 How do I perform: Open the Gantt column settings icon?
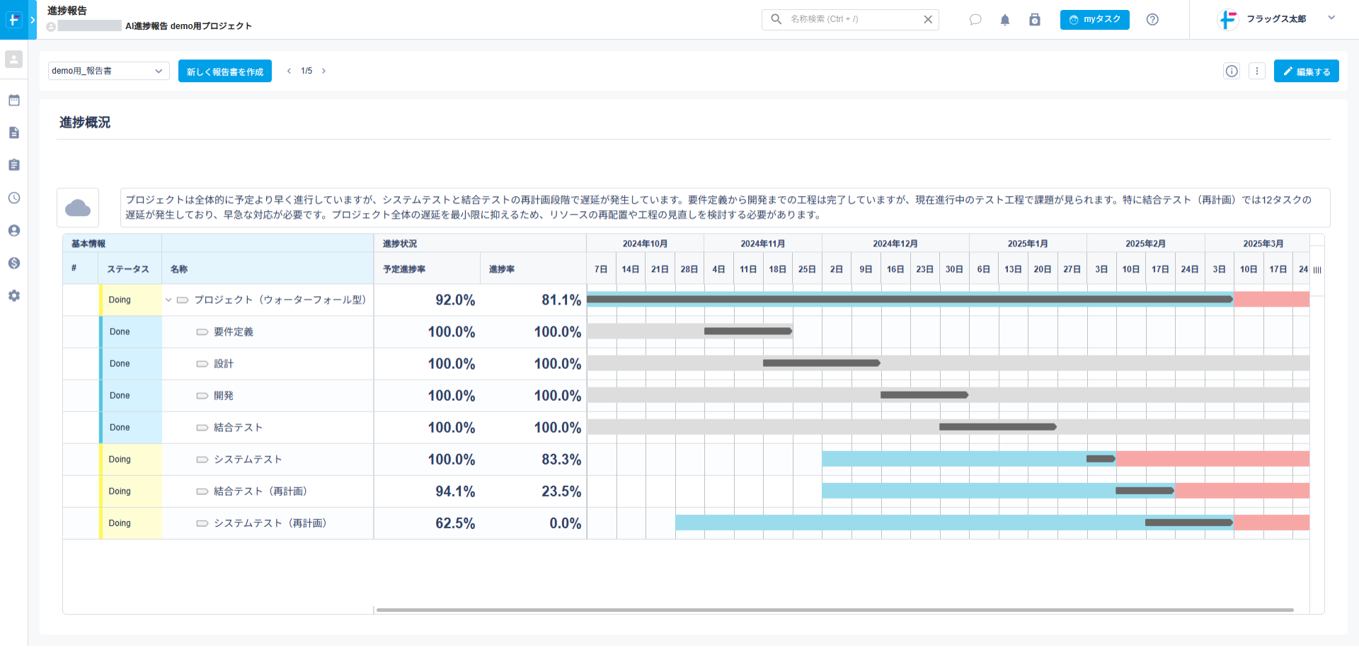pos(1317,270)
